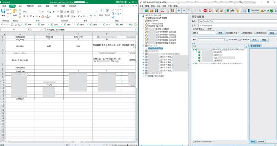Image resolution: width=277 pixels, height=146 pixels.
Task: Select the assert_message cell in the spreadsheet
Action: click(20, 60)
